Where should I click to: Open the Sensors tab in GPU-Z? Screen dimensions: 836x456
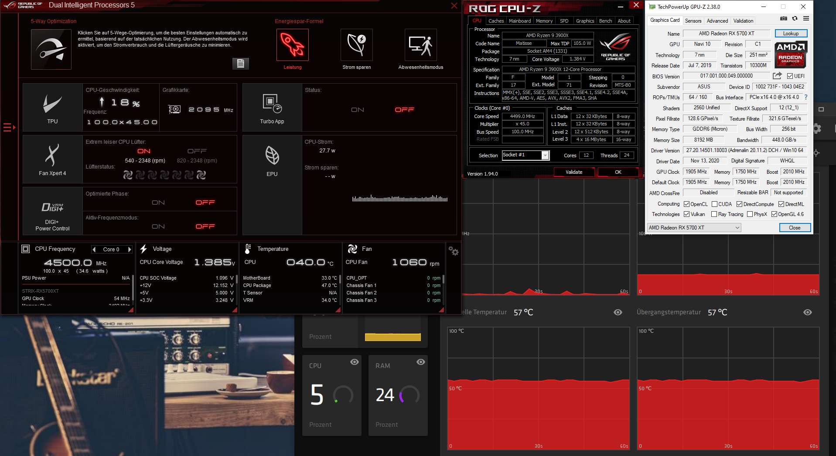tap(693, 20)
